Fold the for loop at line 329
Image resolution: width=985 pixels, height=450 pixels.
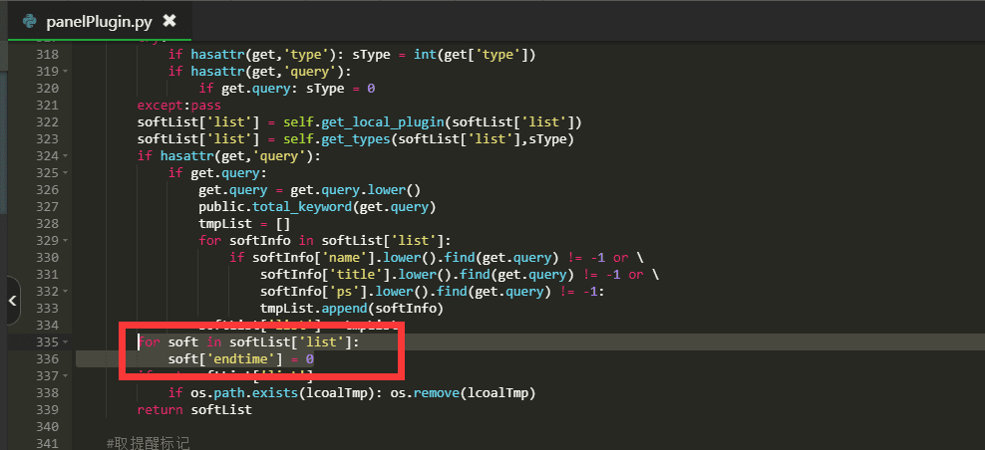[66, 241]
